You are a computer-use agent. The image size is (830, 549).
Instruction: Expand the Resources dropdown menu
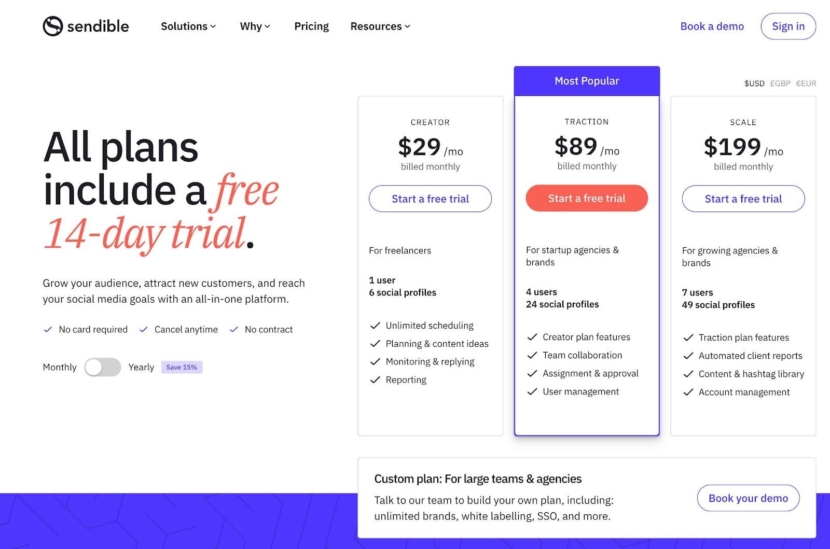(x=380, y=26)
